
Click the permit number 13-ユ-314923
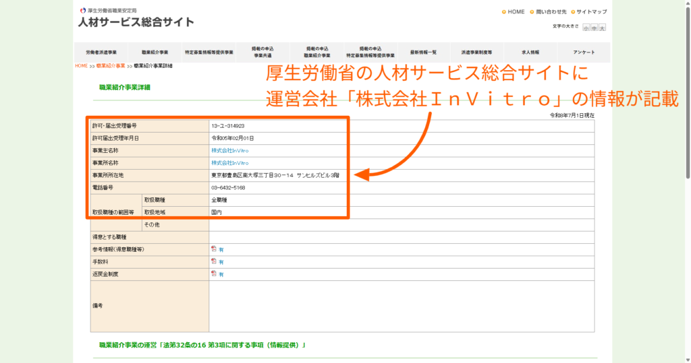pyautogui.click(x=228, y=126)
